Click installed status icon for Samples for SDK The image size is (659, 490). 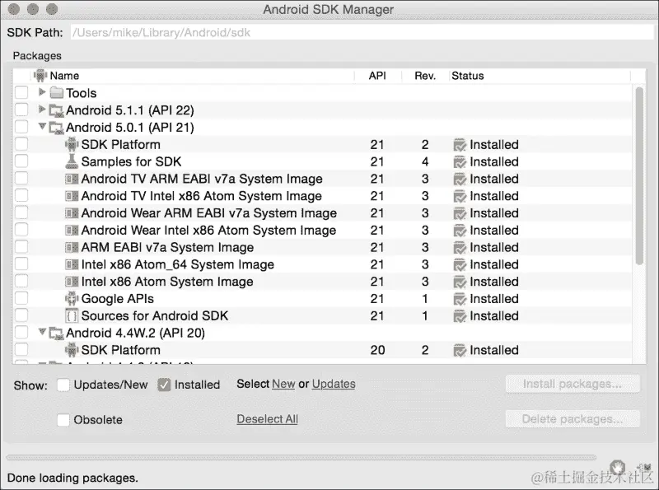click(x=460, y=162)
